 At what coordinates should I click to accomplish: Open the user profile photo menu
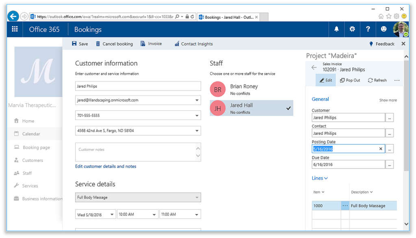click(x=400, y=29)
